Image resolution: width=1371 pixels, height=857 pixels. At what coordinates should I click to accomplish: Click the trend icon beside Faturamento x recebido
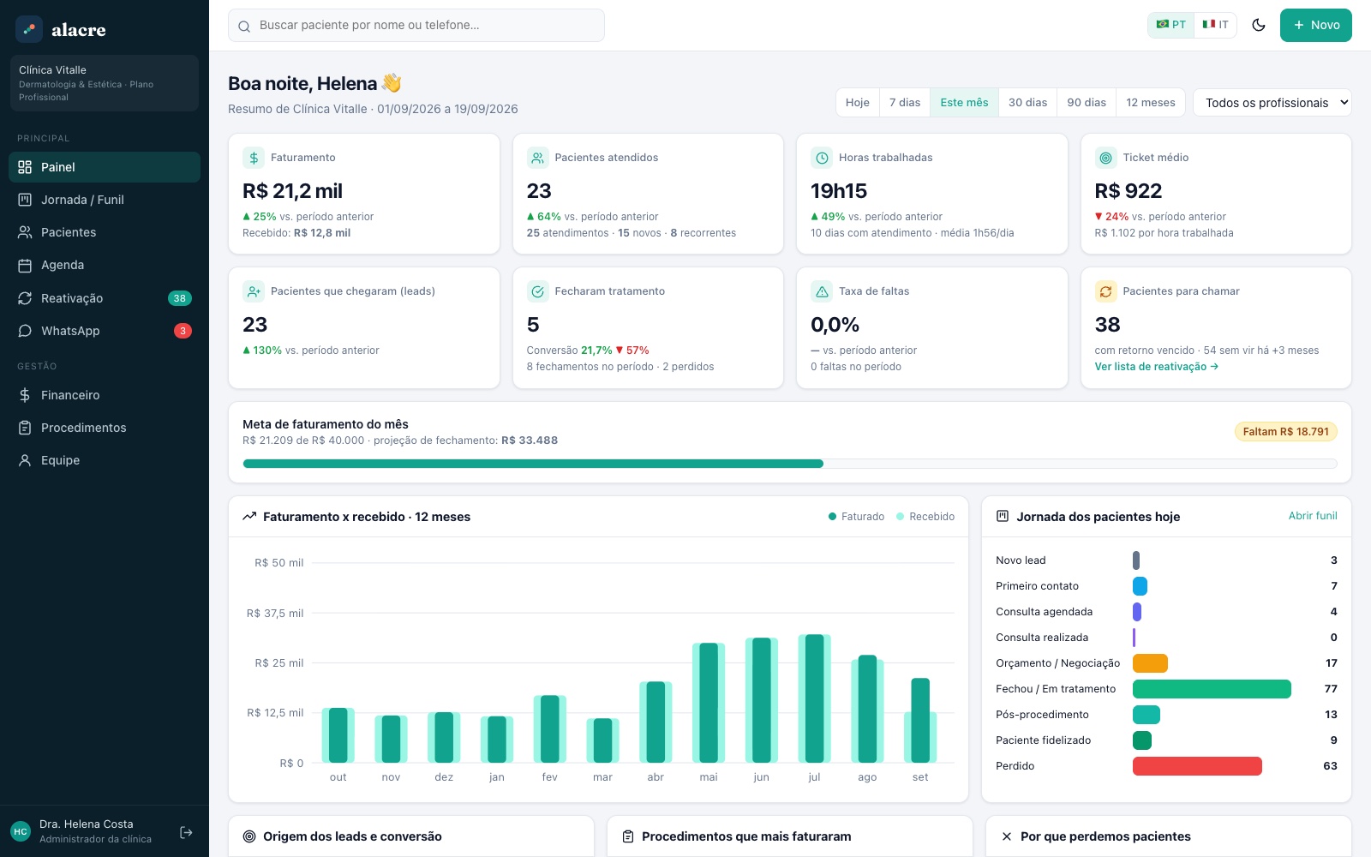coord(249,517)
